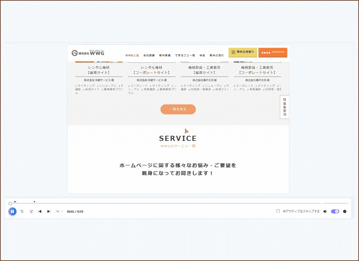This screenshot has width=359, height=261.
Task: Click the 株式会社WWG logo
Action: tap(88, 53)
